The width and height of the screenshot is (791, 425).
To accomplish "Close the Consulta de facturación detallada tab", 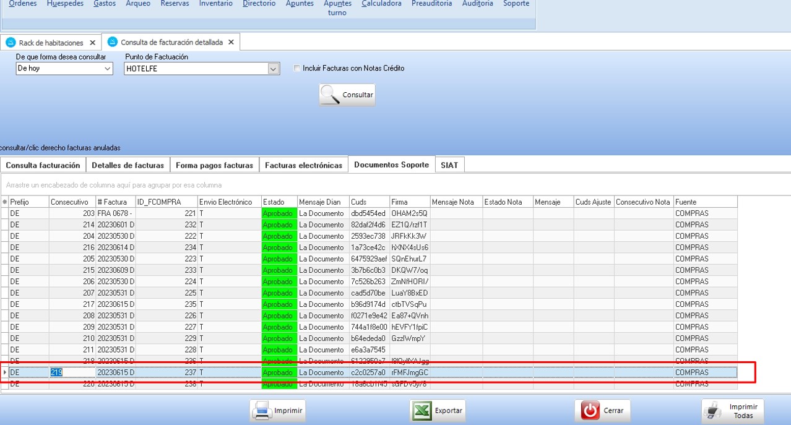I will [231, 42].
